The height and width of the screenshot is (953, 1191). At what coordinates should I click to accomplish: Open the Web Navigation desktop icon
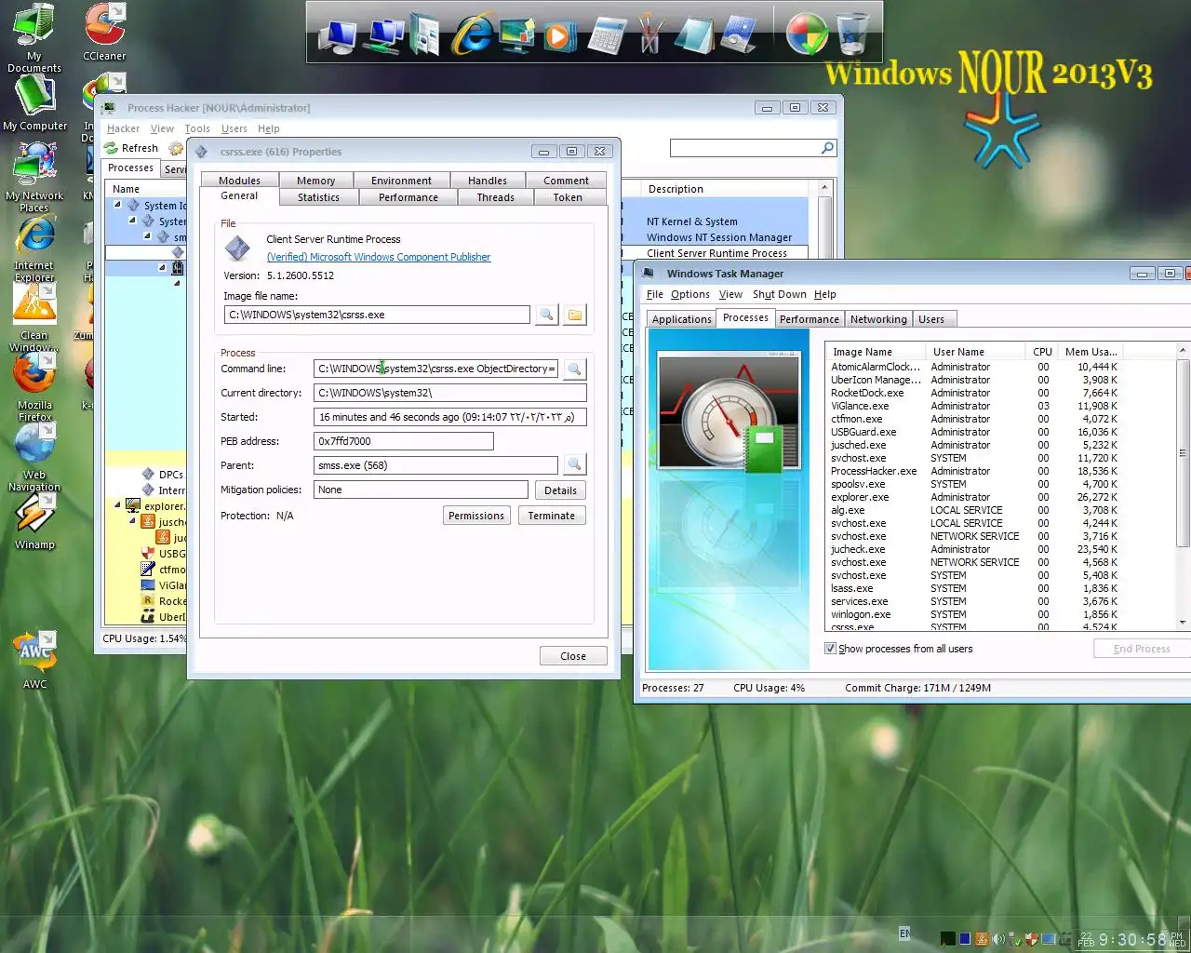click(34, 457)
